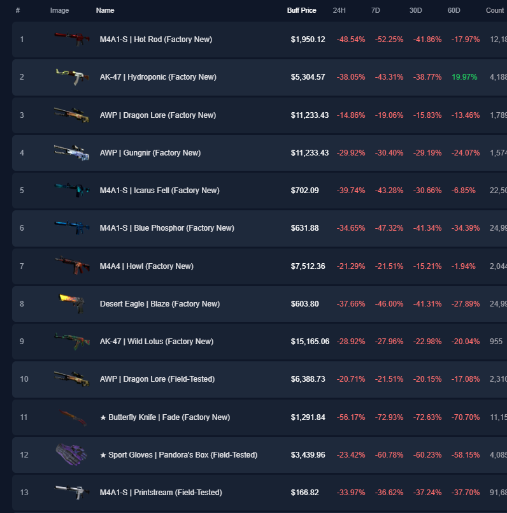Open M4A1-S | Printstream (Field-Tested)
The height and width of the screenshot is (513, 507).
tap(161, 493)
